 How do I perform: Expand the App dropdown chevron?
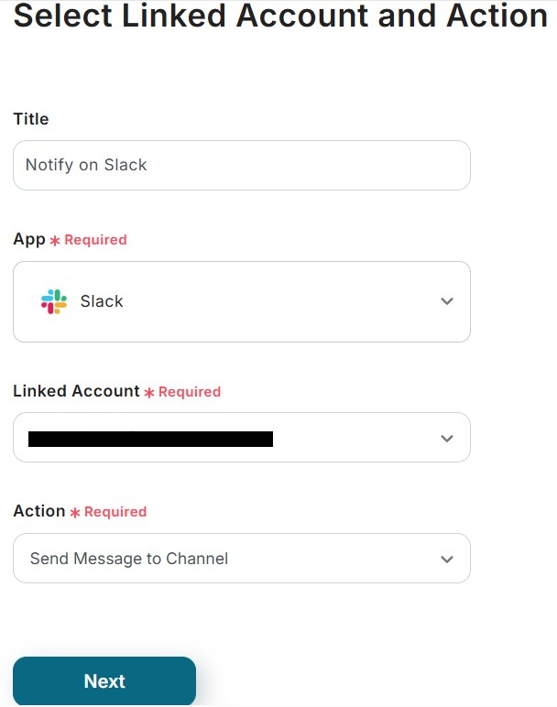[447, 301]
